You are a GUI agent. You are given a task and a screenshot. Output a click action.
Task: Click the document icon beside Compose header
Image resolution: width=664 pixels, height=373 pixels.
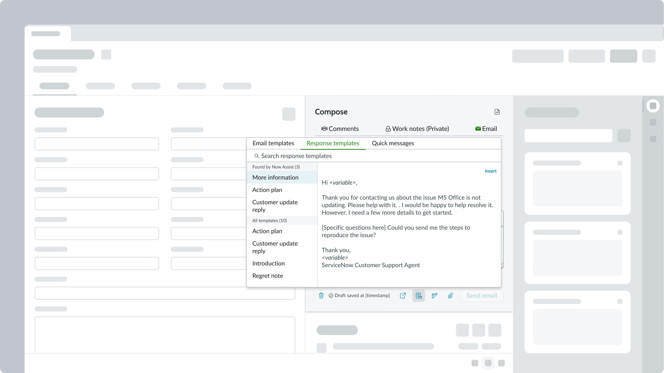pos(497,111)
